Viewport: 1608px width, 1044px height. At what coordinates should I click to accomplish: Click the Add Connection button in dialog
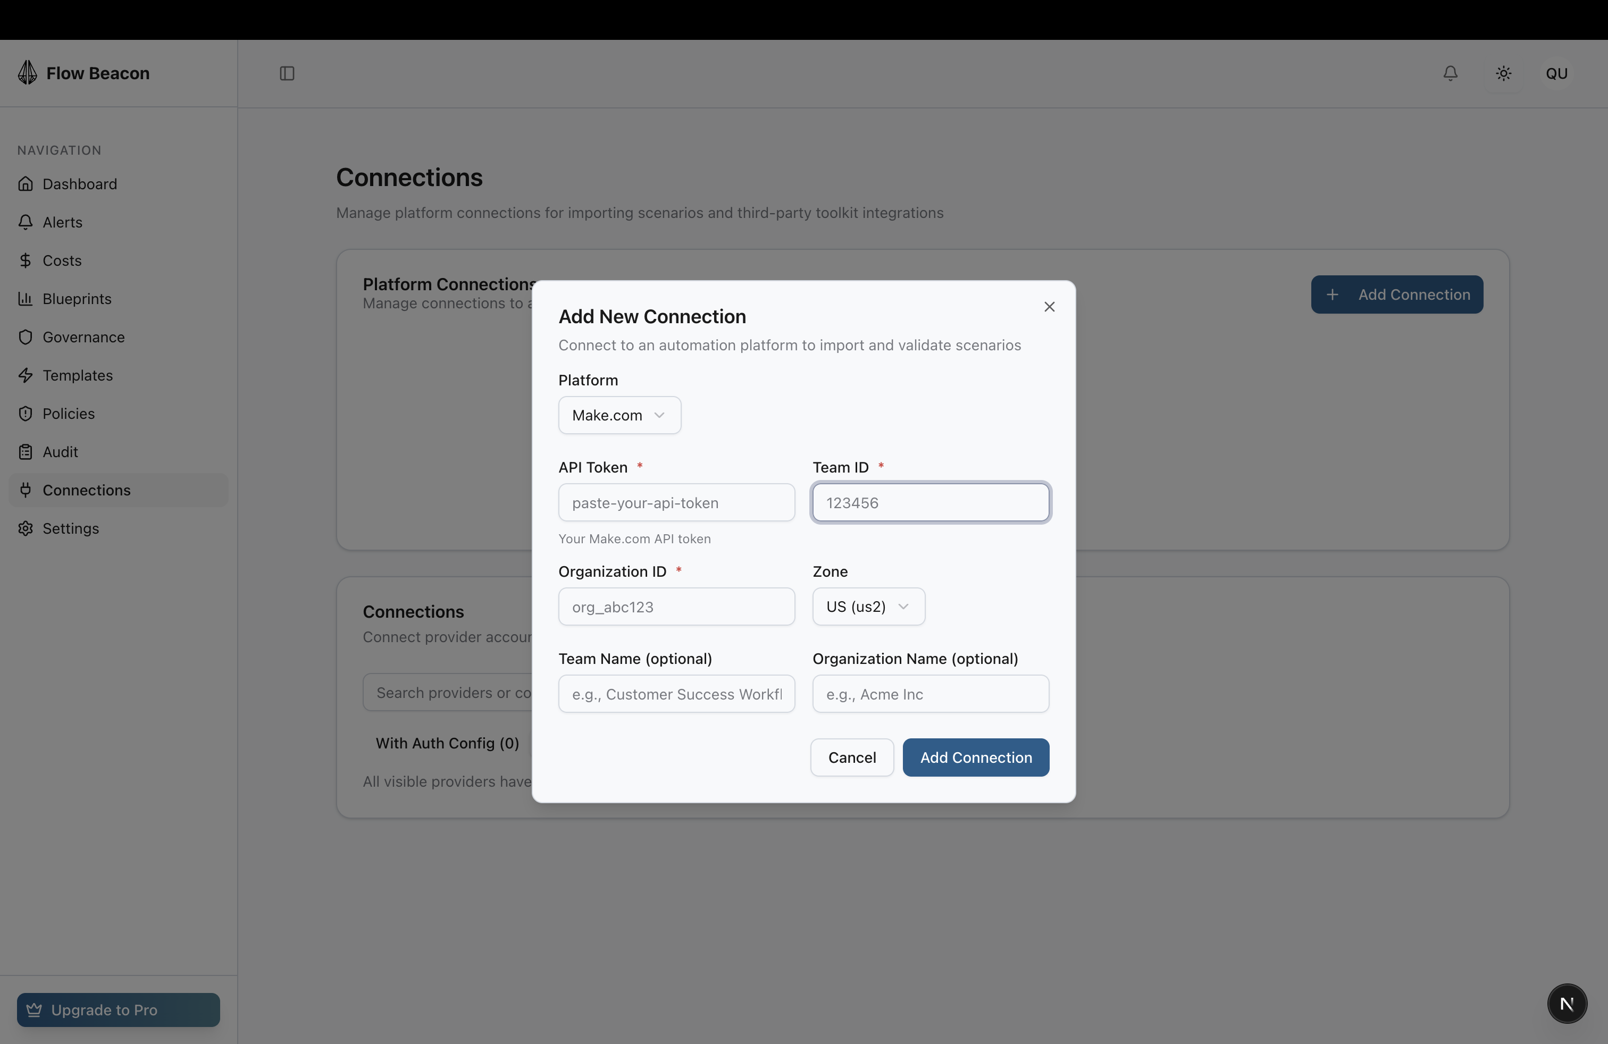click(x=975, y=757)
